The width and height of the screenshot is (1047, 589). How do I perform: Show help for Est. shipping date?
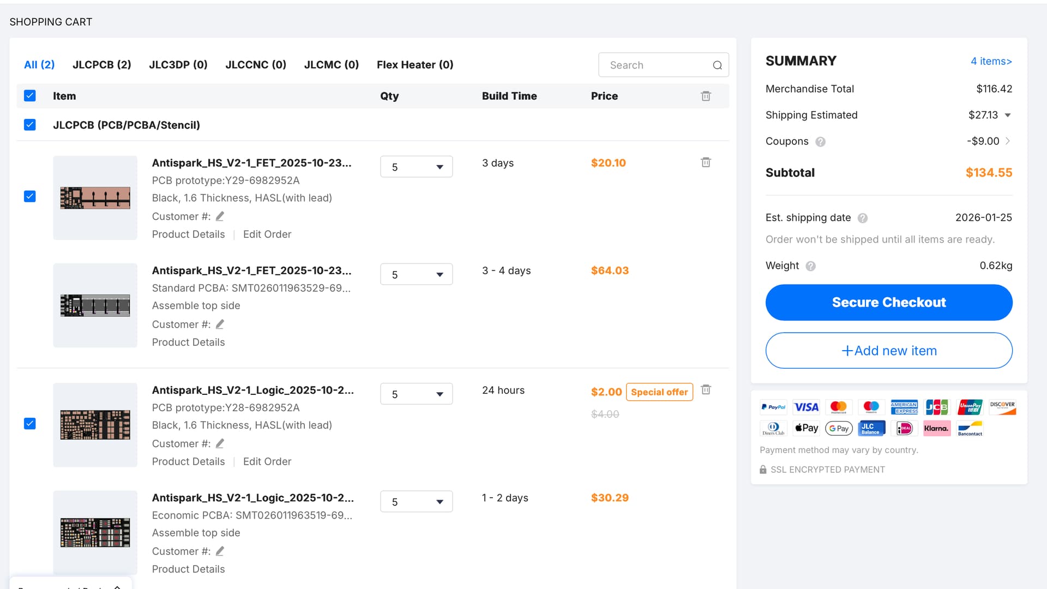(x=862, y=218)
